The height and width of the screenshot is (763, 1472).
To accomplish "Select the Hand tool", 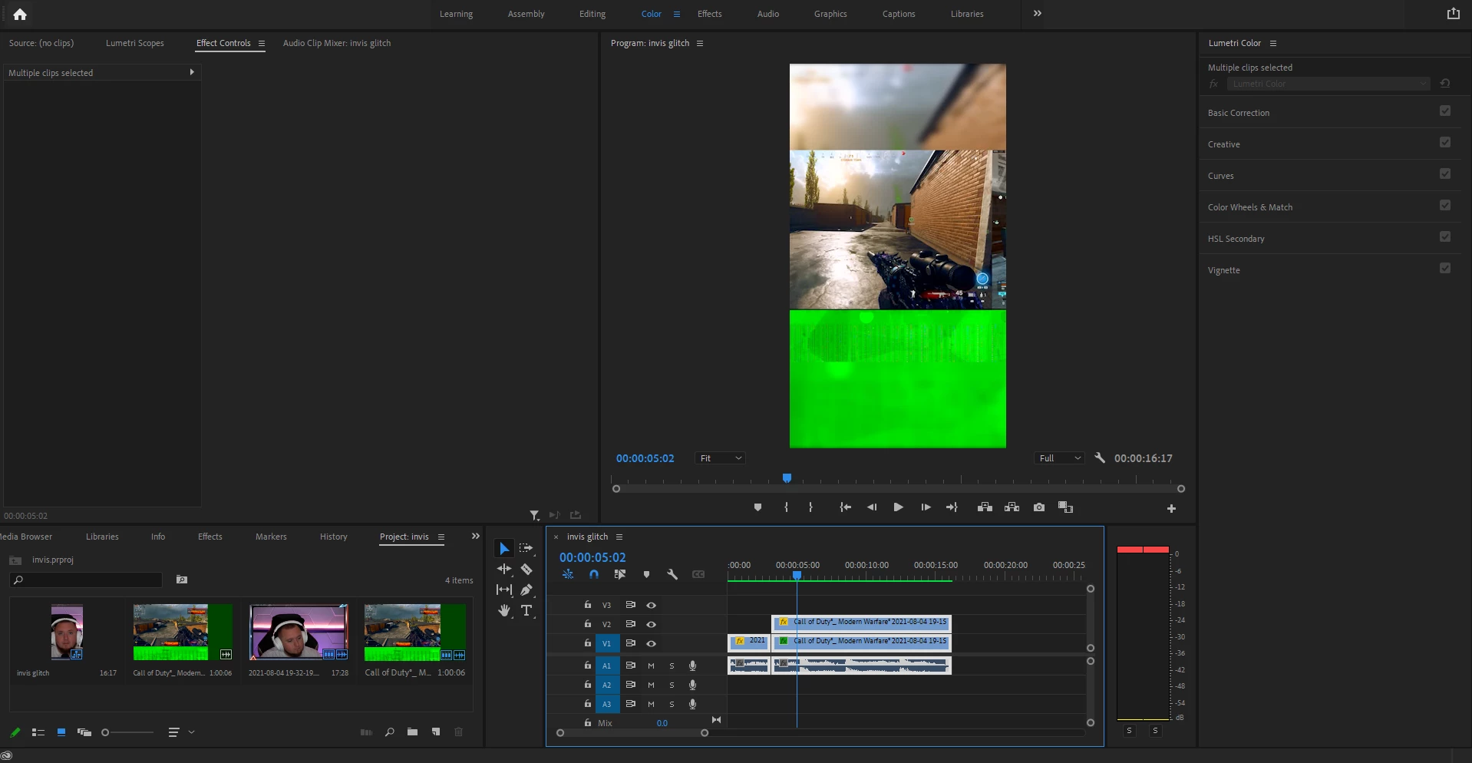I will tap(504, 611).
